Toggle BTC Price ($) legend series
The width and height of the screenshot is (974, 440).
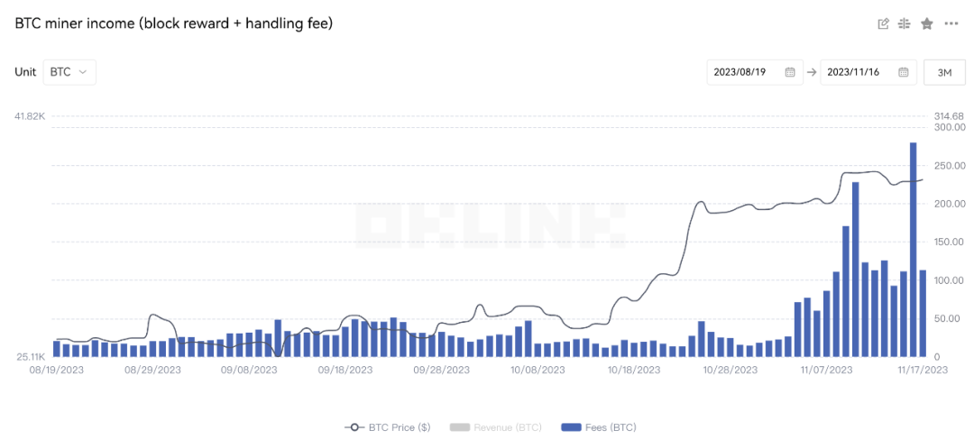[x=388, y=427]
